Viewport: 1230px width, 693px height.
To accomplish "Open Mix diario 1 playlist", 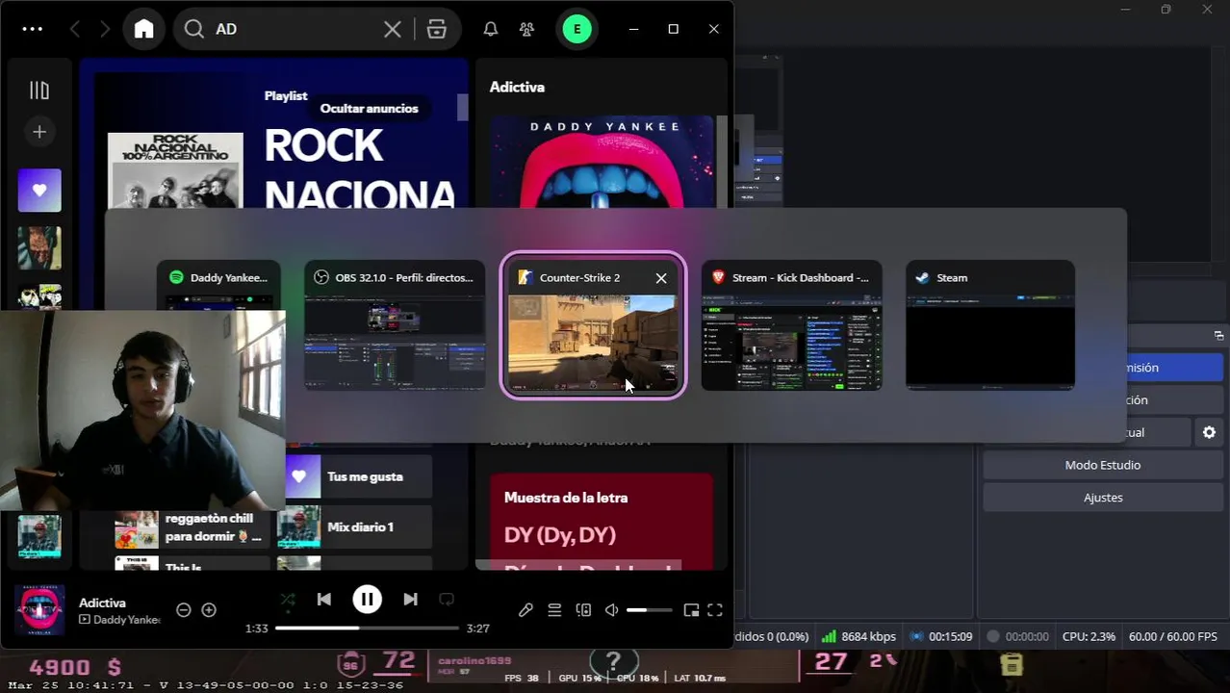I will click(355, 527).
